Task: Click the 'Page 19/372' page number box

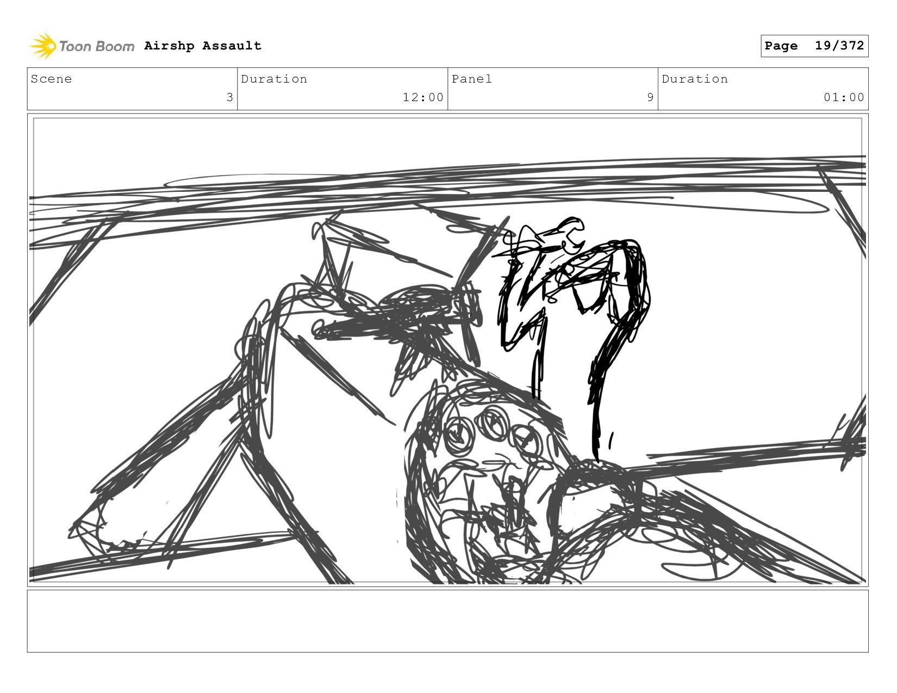Action: click(x=814, y=46)
